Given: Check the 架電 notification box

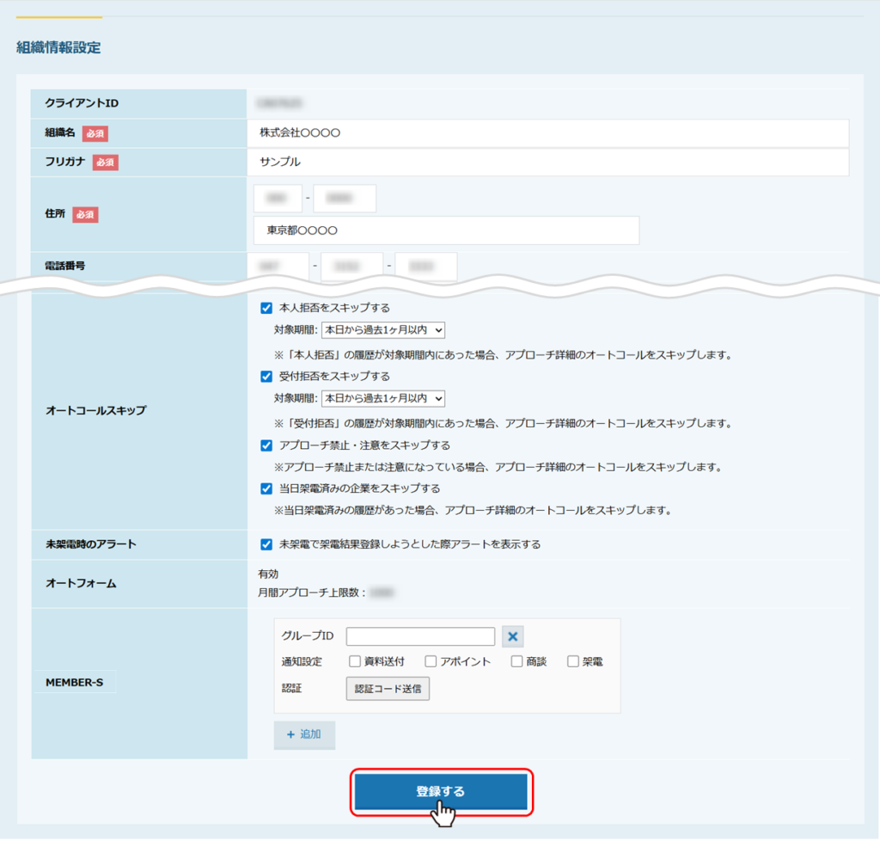Looking at the screenshot, I should coord(573,662).
